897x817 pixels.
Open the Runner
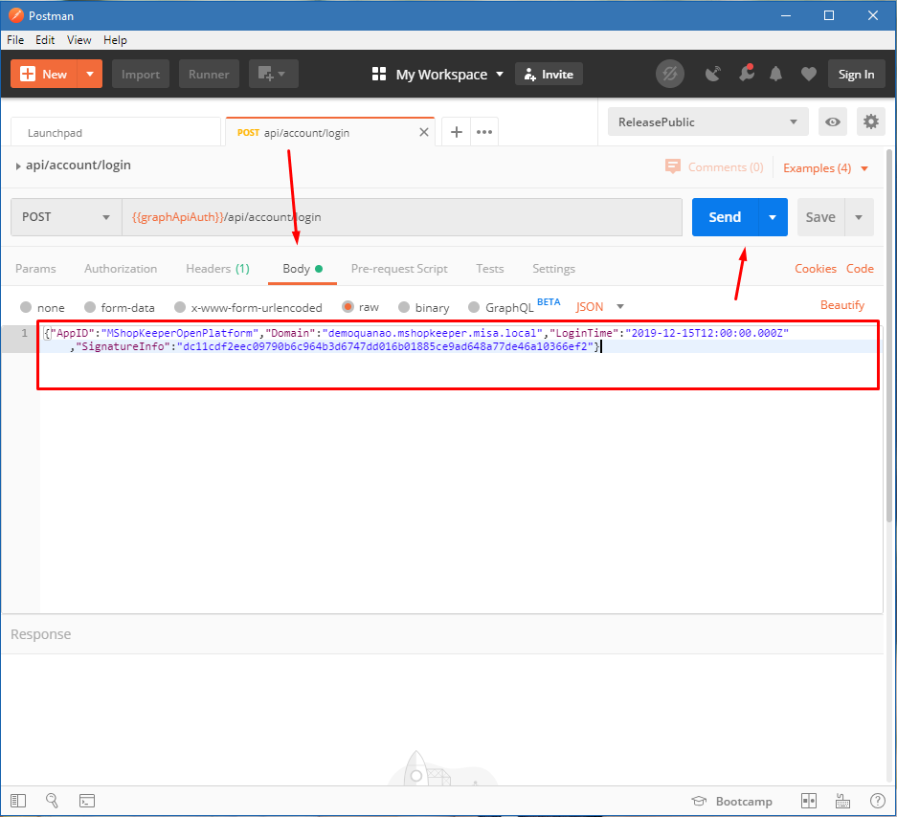[209, 74]
